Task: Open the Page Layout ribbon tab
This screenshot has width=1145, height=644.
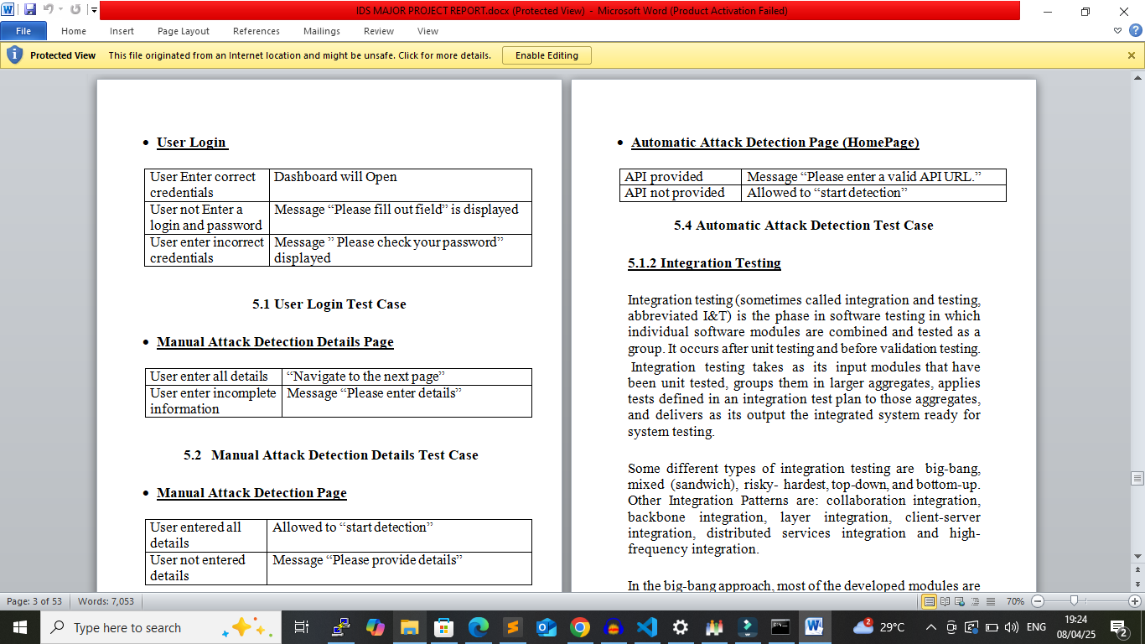Action: point(184,31)
